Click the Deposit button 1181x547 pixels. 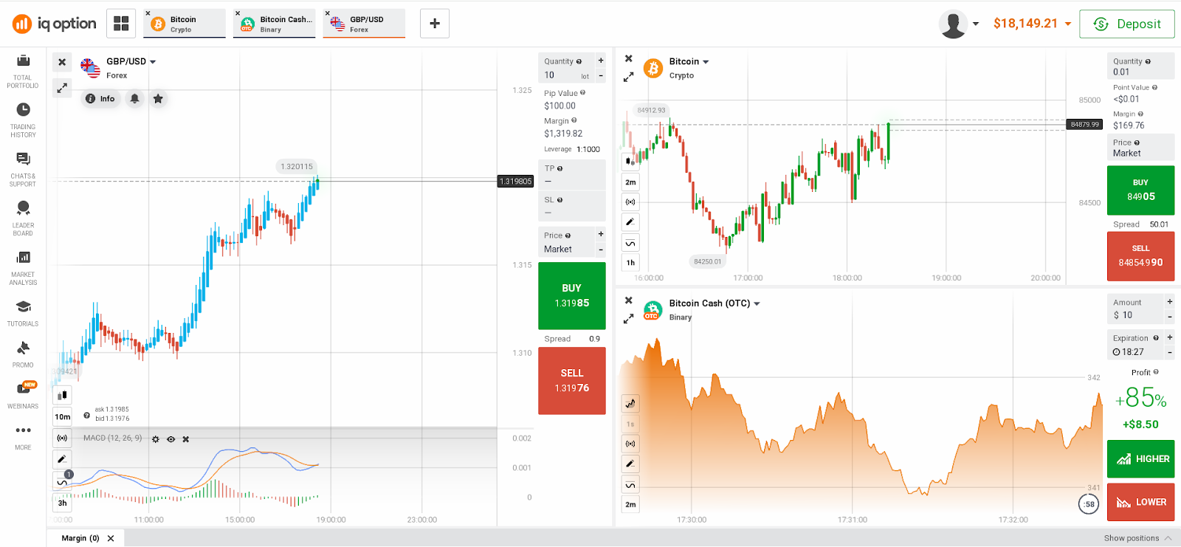pos(1127,24)
